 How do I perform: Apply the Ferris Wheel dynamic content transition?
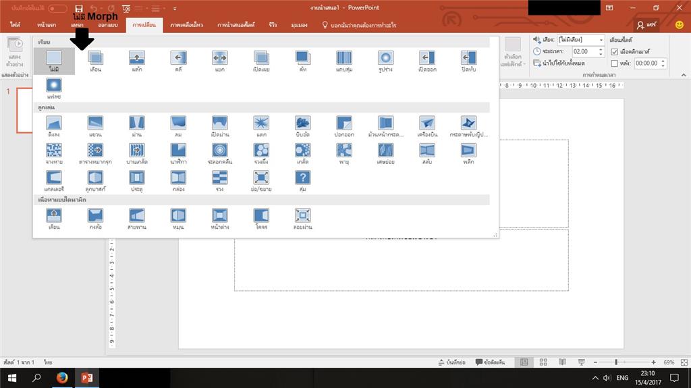tap(95, 219)
